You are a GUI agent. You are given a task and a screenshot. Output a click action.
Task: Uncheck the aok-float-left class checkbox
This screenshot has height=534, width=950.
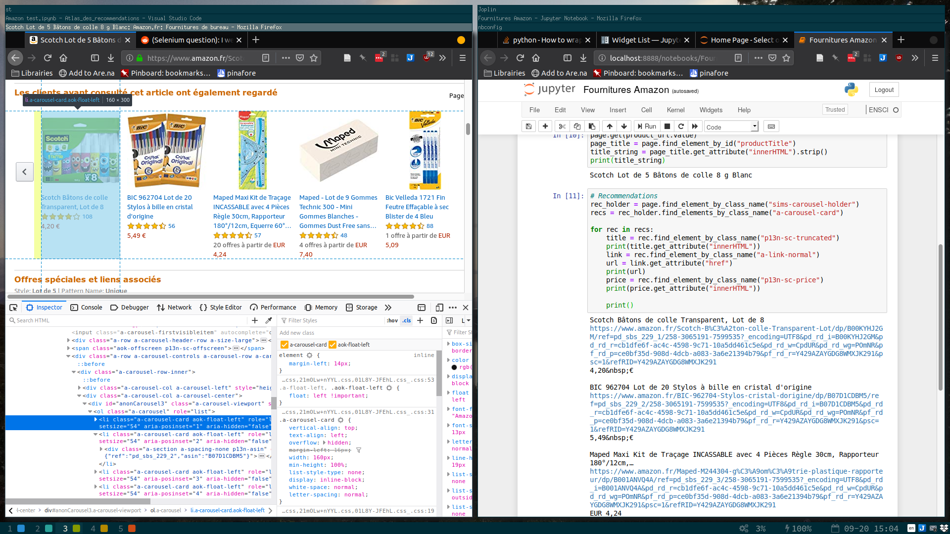332,345
